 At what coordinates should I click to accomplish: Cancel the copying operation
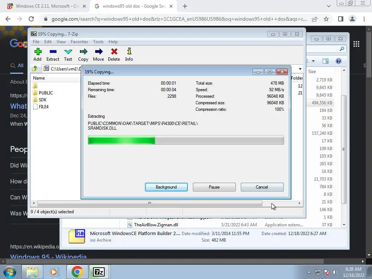262,187
